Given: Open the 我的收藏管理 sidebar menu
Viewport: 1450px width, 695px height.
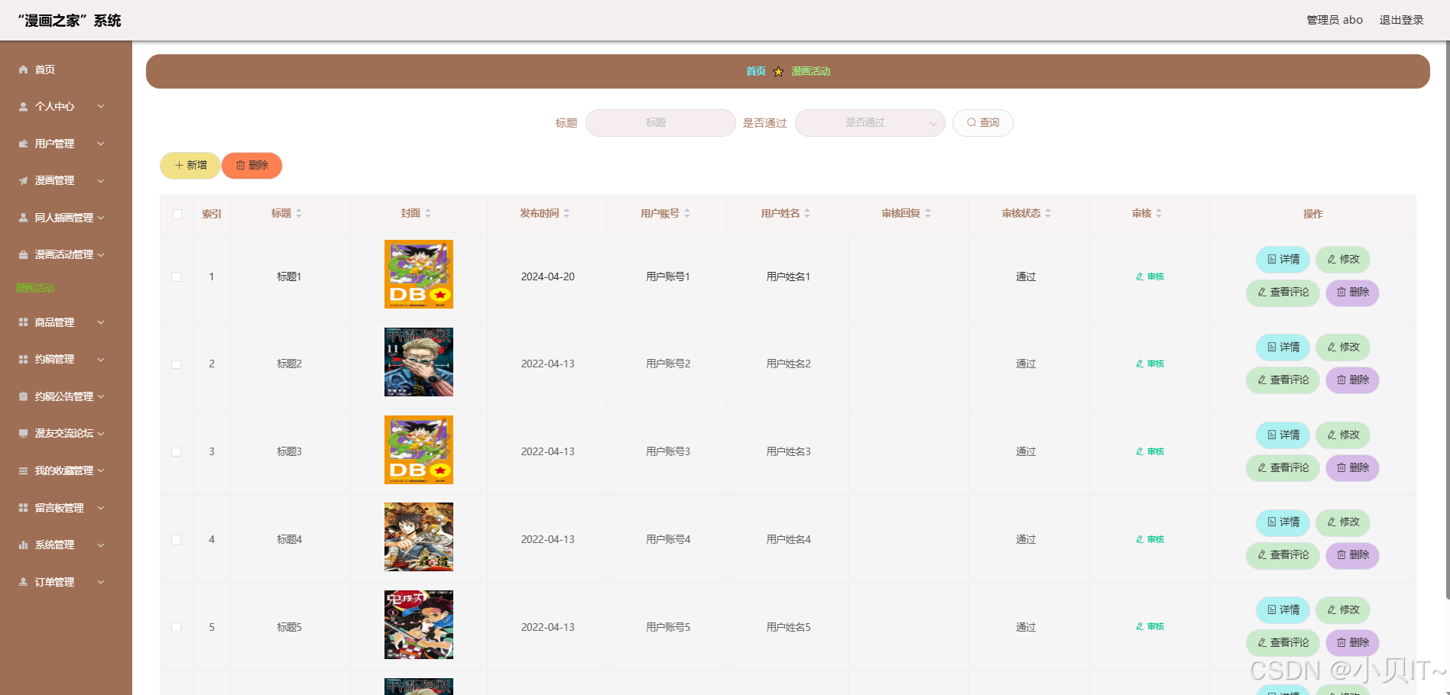Looking at the screenshot, I should [66, 470].
